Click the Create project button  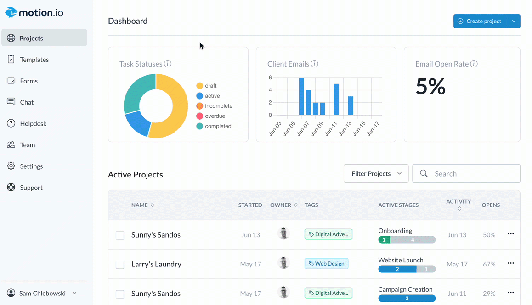tap(480, 21)
